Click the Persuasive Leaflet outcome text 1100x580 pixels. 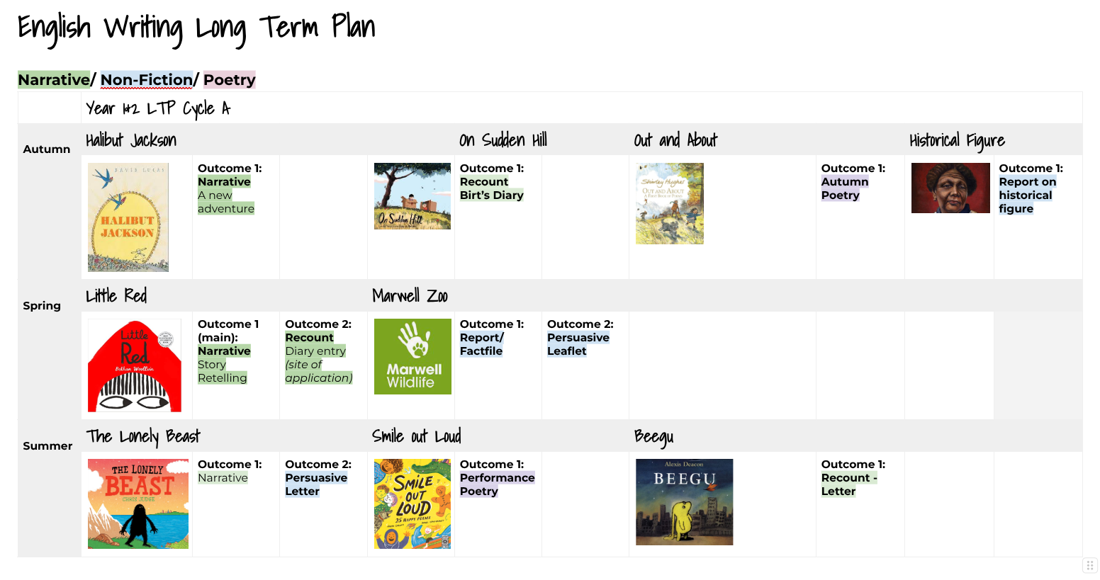578,344
